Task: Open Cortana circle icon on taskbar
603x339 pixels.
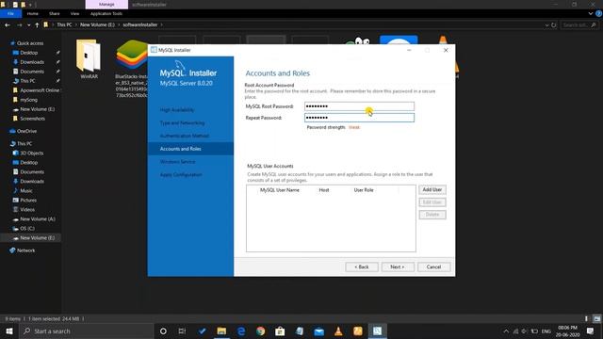Action: (163, 331)
